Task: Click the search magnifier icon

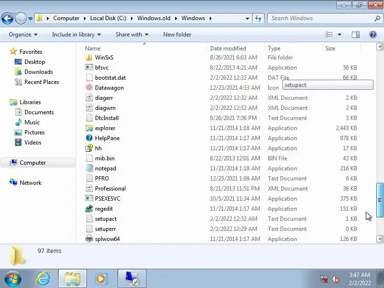Action: [377, 18]
